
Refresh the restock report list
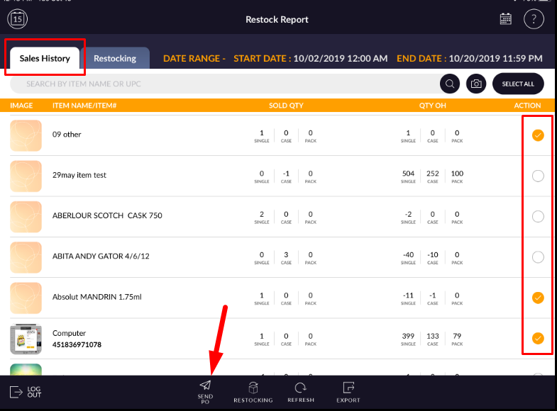click(x=300, y=388)
